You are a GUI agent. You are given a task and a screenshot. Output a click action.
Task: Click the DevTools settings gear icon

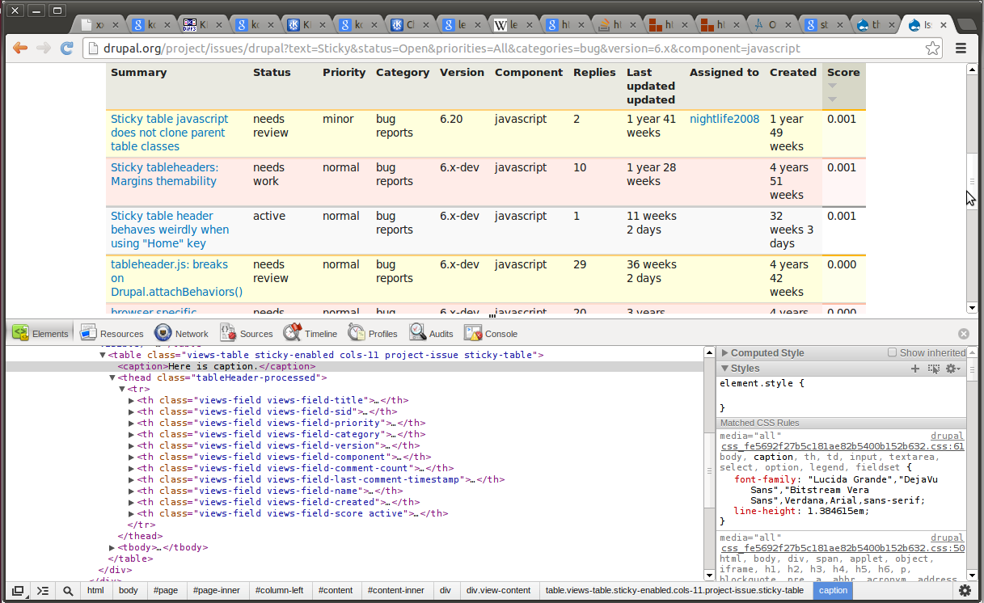[964, 591]
